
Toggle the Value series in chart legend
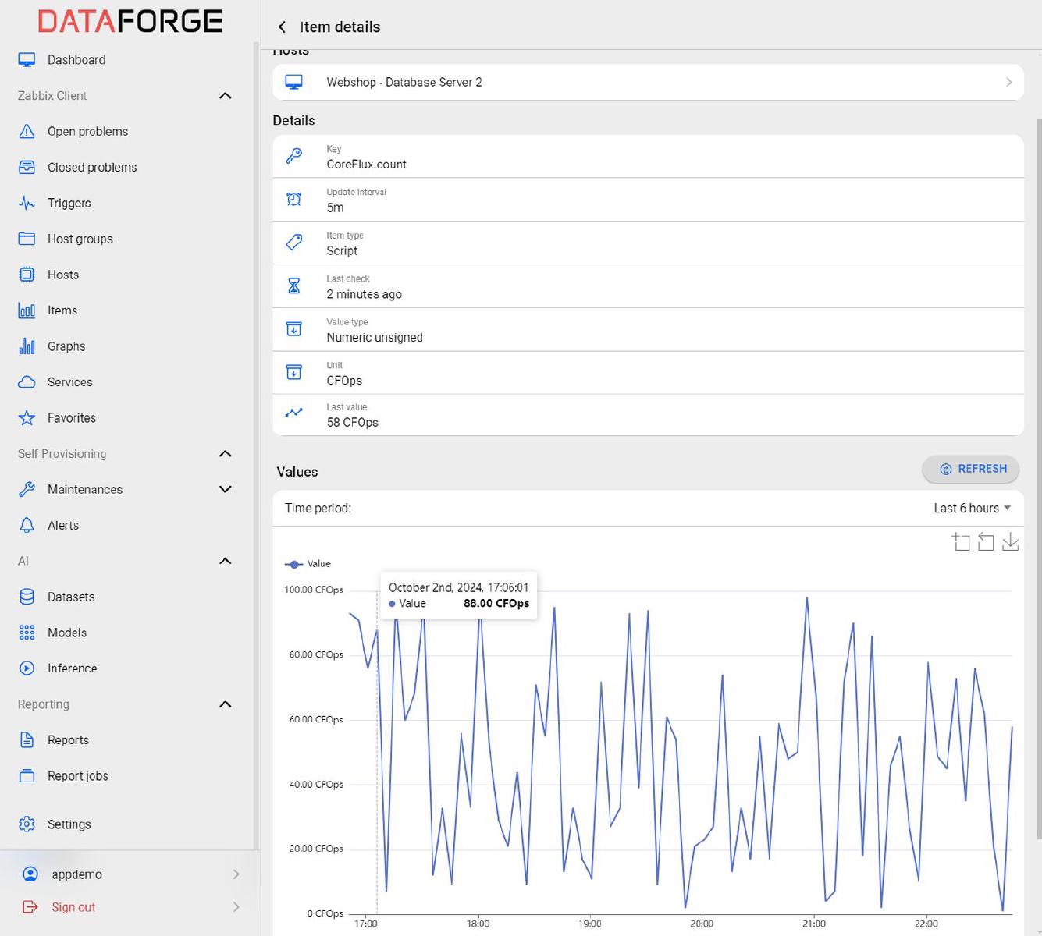[308, 564]
